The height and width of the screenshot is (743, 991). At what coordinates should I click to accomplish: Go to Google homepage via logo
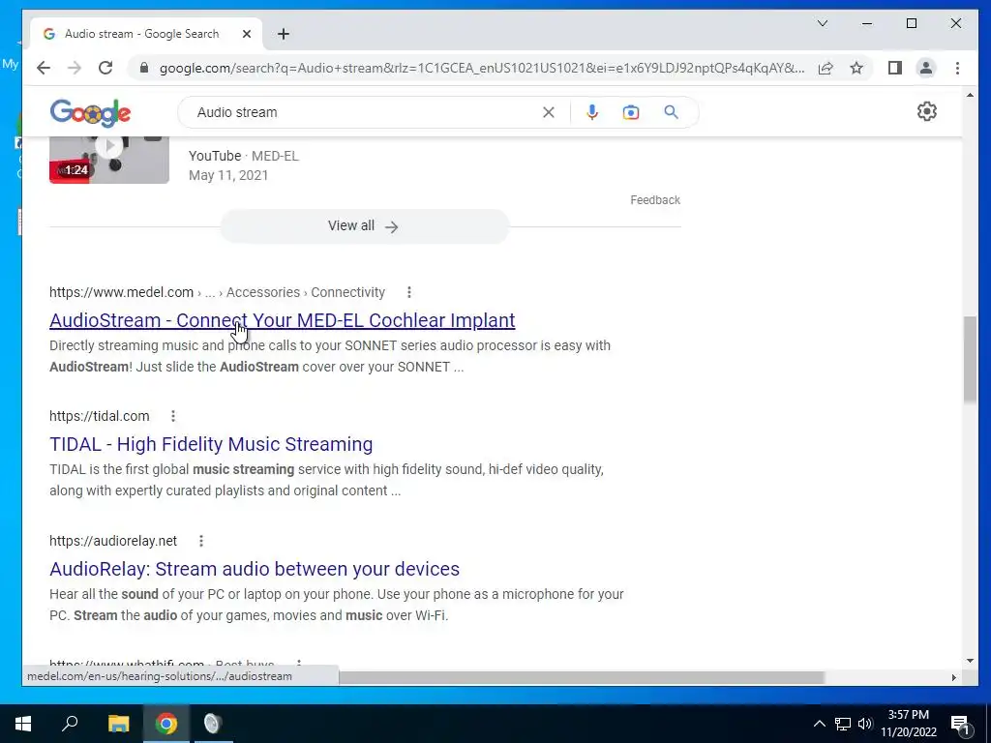[90, 113]
